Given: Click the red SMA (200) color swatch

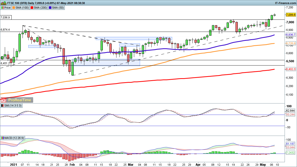Looking at the screenshot, I should point(32,8).
